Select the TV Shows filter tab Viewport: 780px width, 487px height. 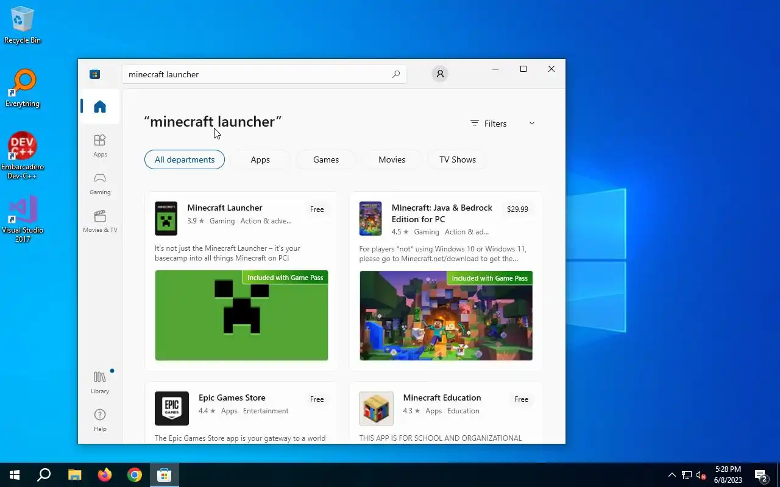[x=458, y=159]
